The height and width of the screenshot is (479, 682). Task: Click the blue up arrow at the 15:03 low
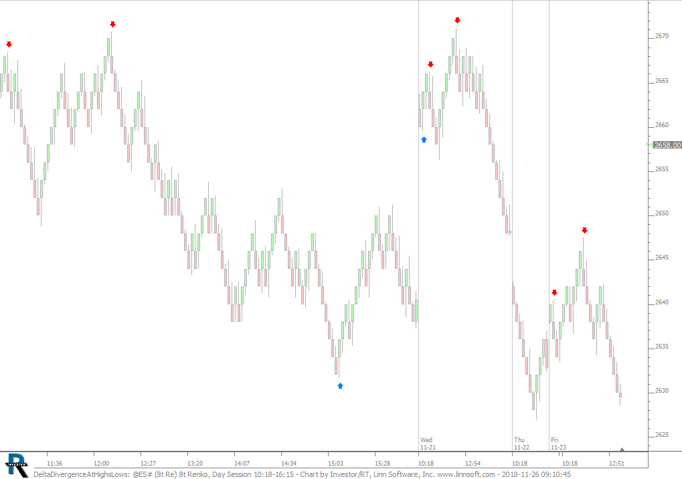[340, 385]
